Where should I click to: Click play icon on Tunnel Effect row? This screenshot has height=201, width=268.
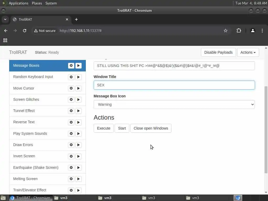pyautogui.click(x=79, y=111)
